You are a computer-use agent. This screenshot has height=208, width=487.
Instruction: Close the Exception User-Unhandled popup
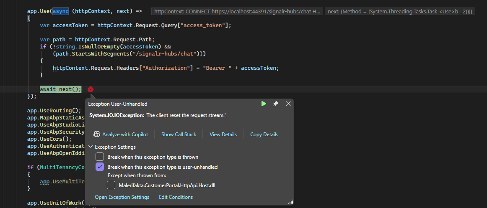click(x=288, y=104)
